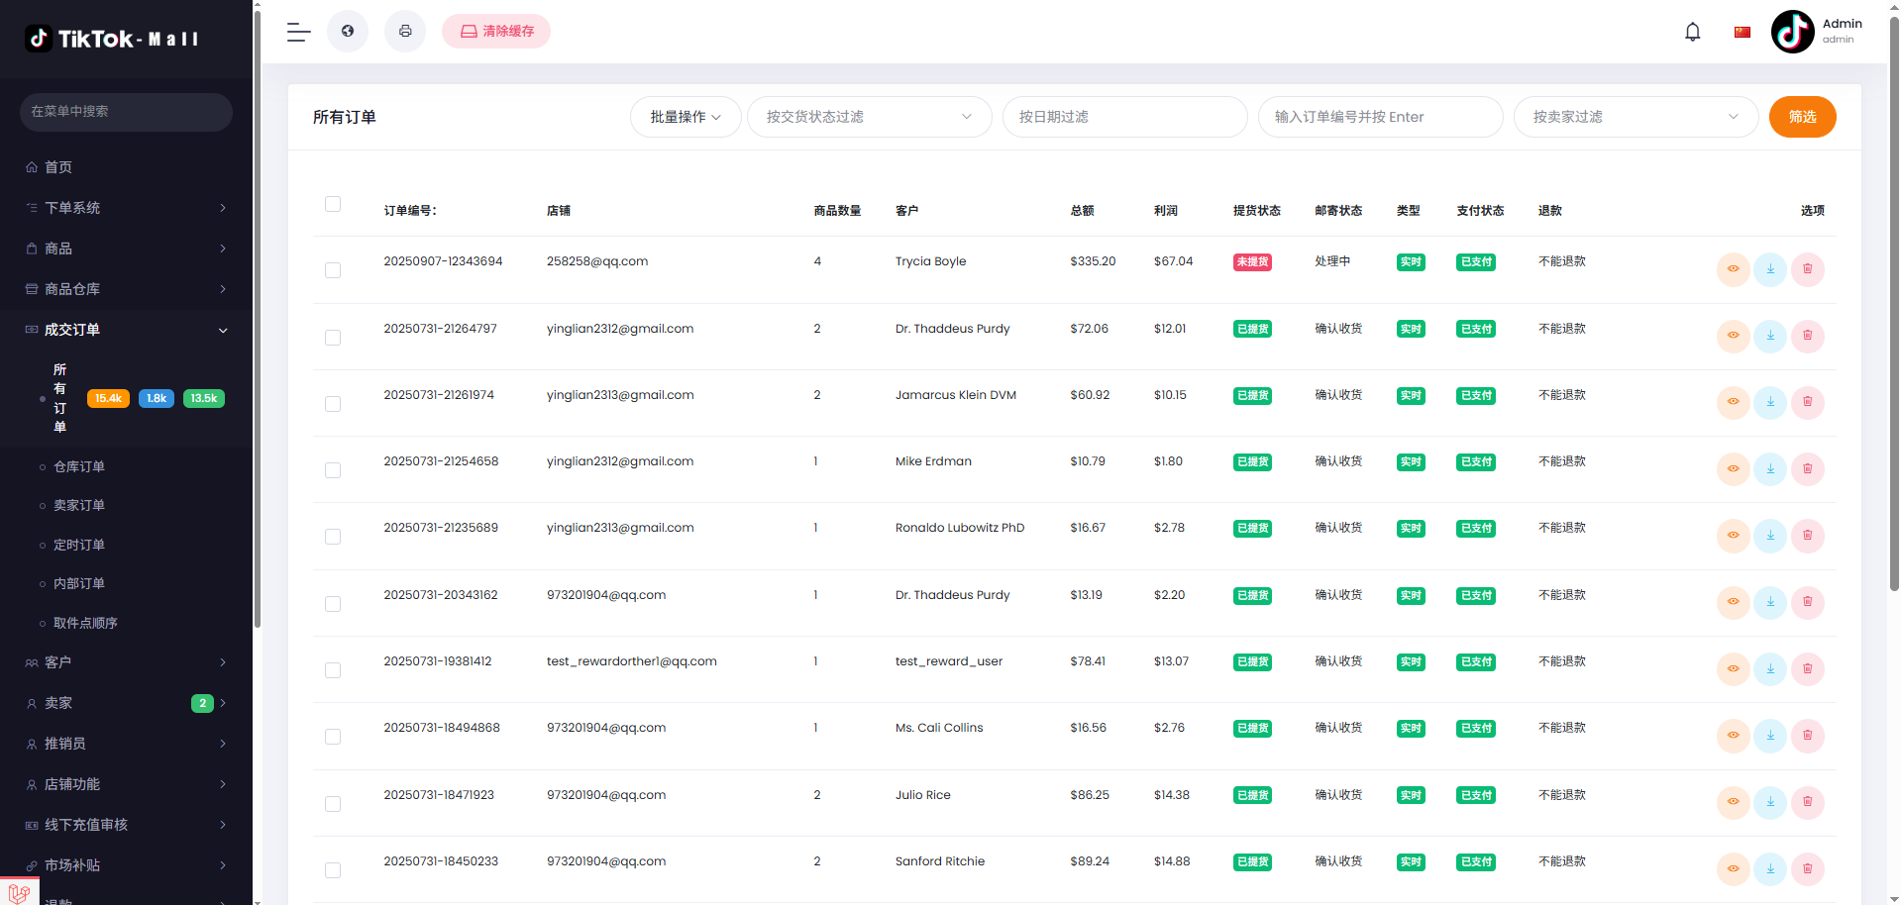Check the box for order 20250907-12343694

(333, 270)
